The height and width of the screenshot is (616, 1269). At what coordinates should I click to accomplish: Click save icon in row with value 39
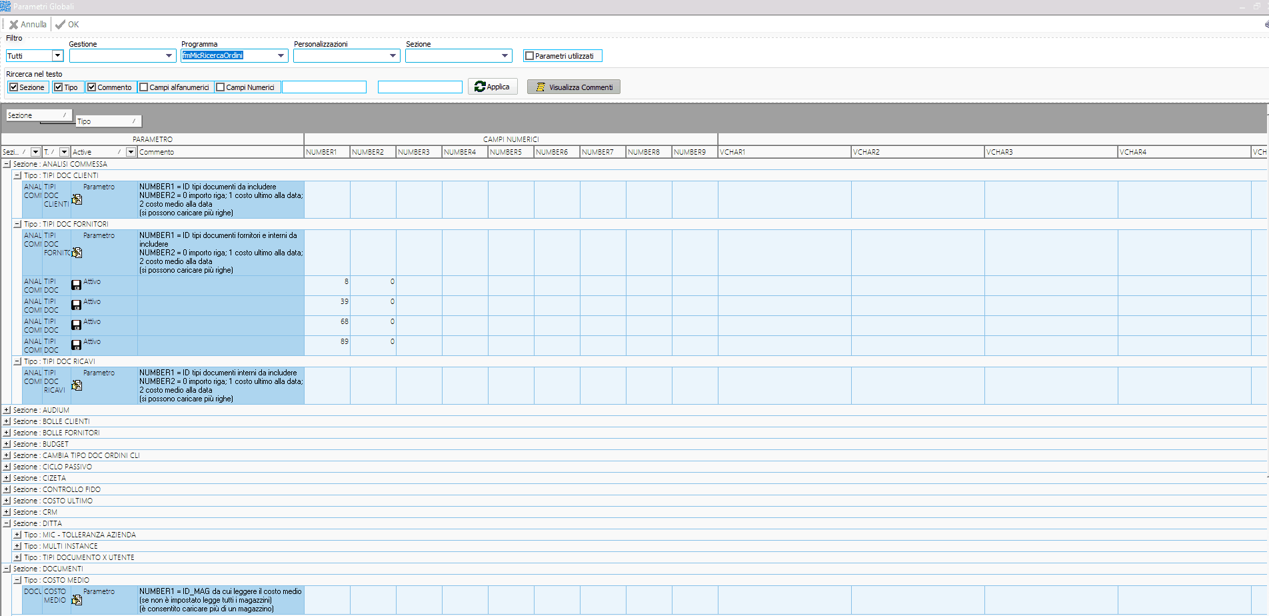77,305
